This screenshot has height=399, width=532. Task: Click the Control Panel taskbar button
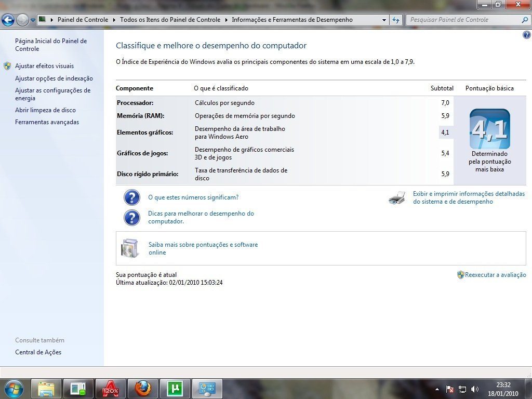coord(207,389)
